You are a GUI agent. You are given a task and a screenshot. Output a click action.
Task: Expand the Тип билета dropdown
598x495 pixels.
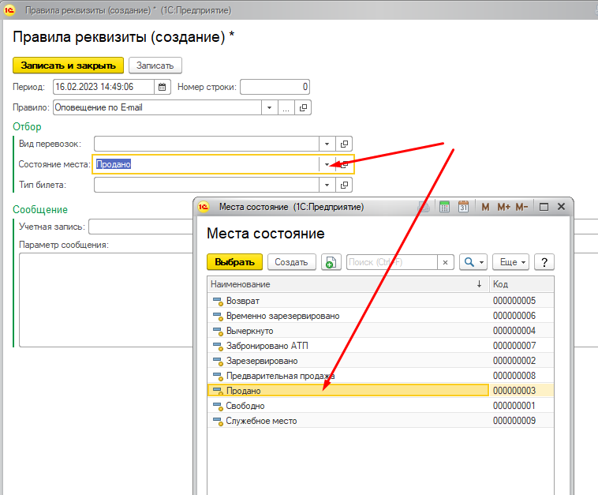point(327,185)
